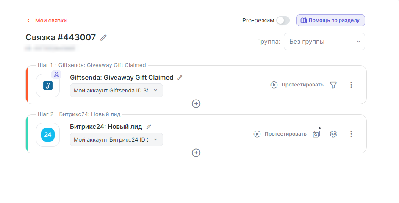
Task: Rename the Giftsenda step with pencil icon
Action: click(180, 78)
